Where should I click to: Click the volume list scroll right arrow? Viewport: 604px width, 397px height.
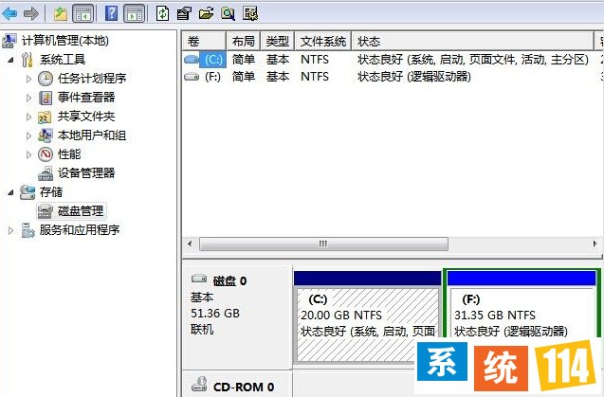(x=595, y=244)
